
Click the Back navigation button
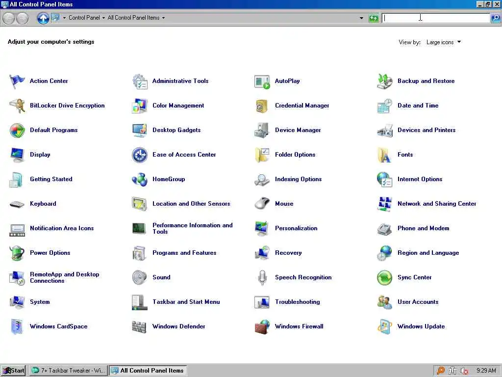click(x=9, y=18)
